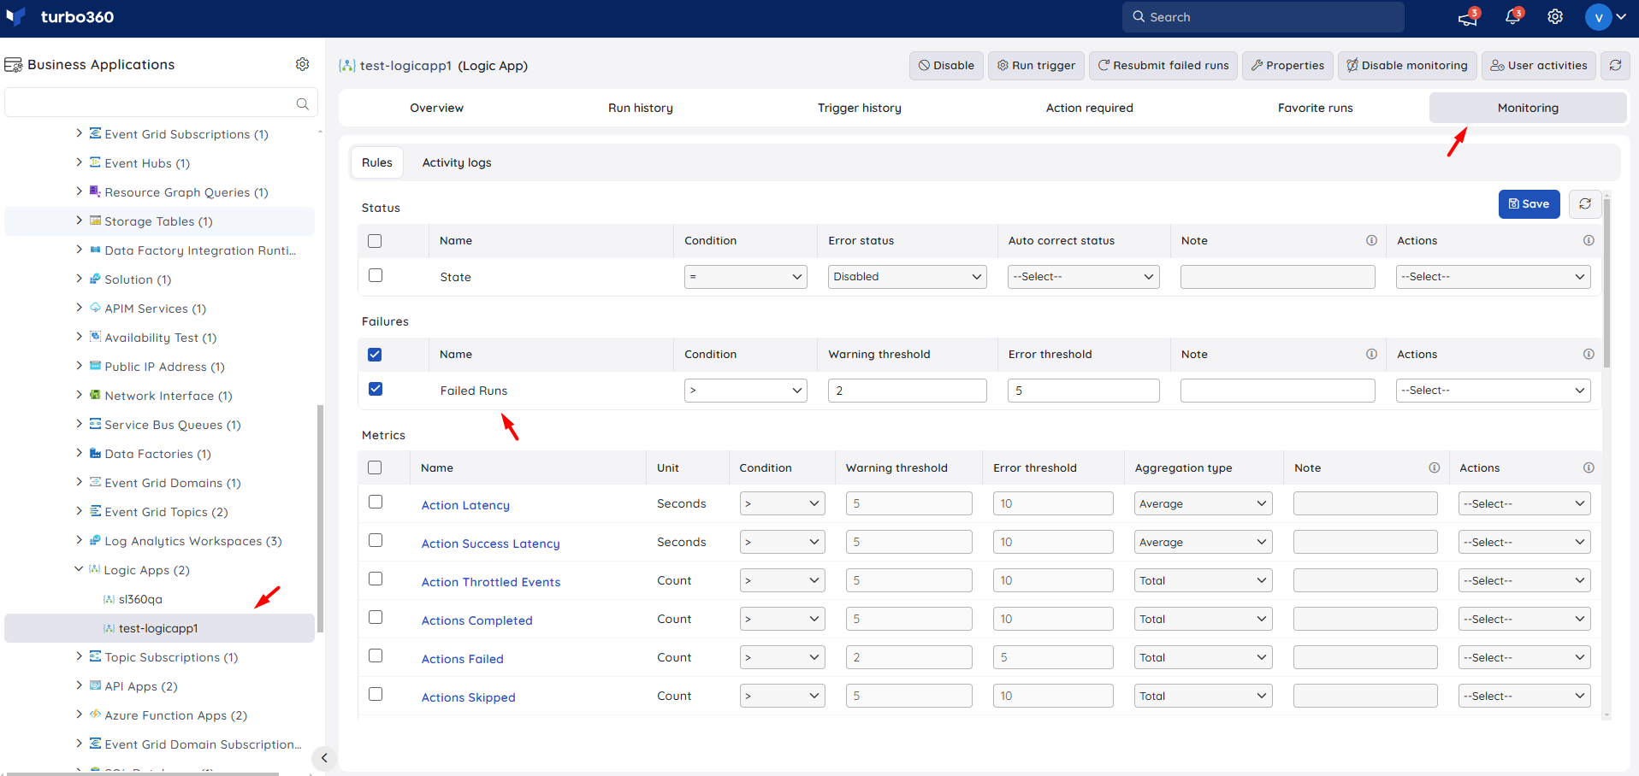Click Status Note info icon
The image size is (1639, 776).
click(1371, 240)
